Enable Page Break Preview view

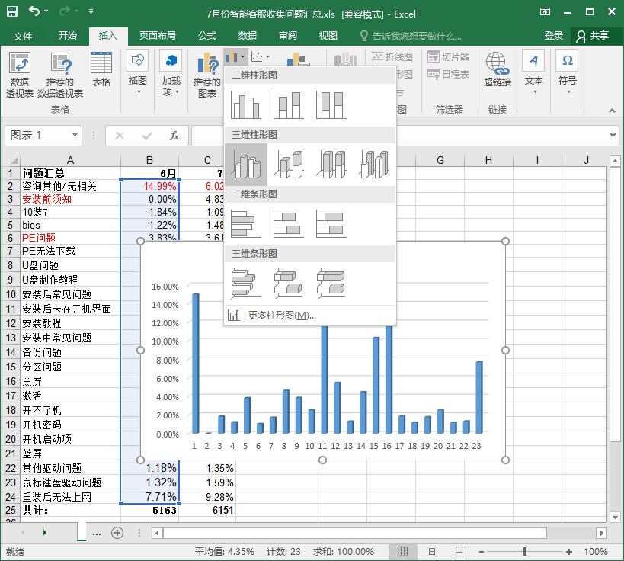459,552
